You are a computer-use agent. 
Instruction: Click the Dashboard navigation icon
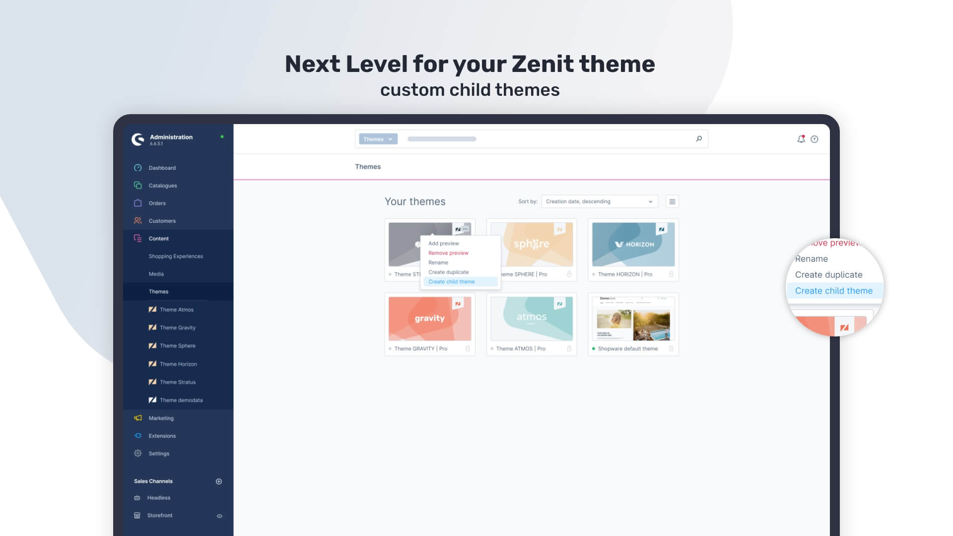pyautogui.click(x=137, y=168)
